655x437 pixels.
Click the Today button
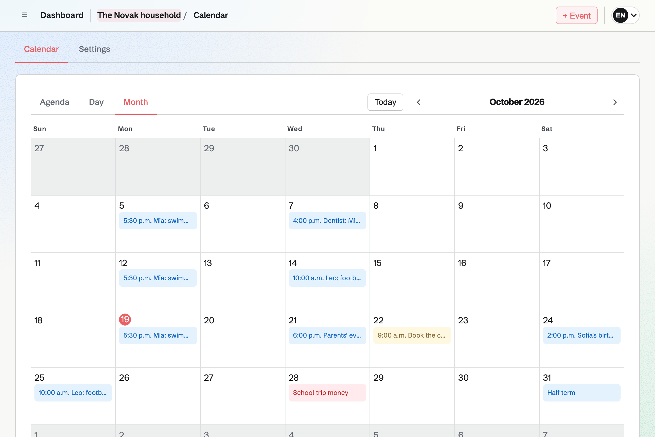(385, 102)
